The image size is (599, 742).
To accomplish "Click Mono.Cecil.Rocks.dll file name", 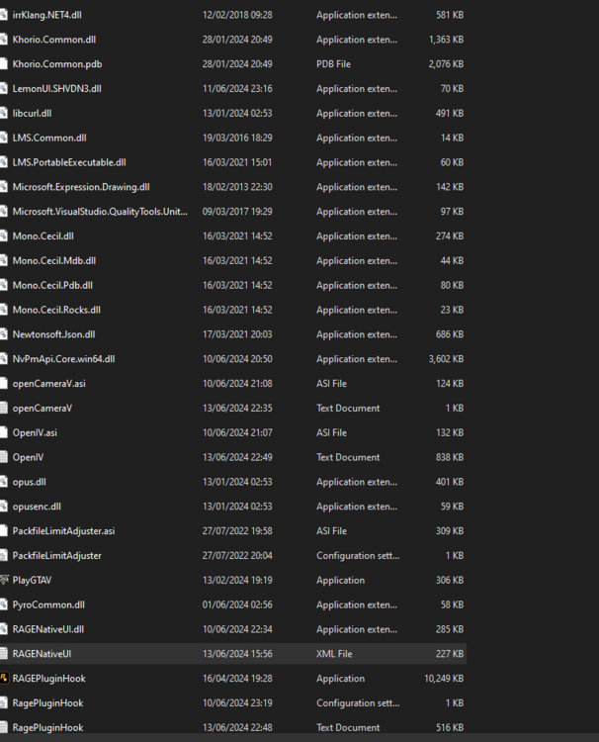I will pos(56,310).
